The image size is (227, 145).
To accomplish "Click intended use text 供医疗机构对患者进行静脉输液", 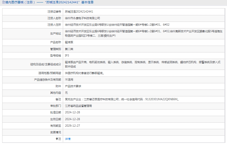I will coord(84,73).
